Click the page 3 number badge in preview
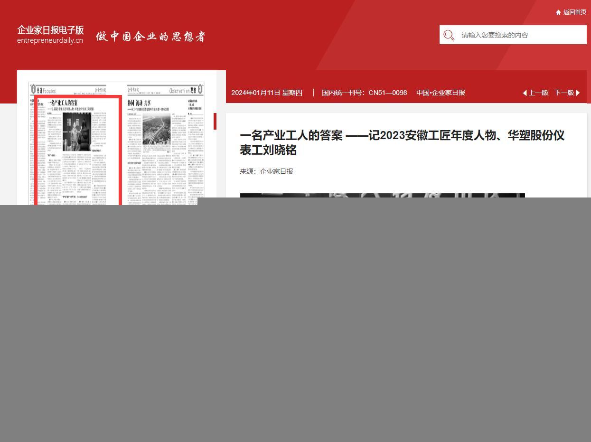Screen dimensions: 591x442 pos(200,89)
